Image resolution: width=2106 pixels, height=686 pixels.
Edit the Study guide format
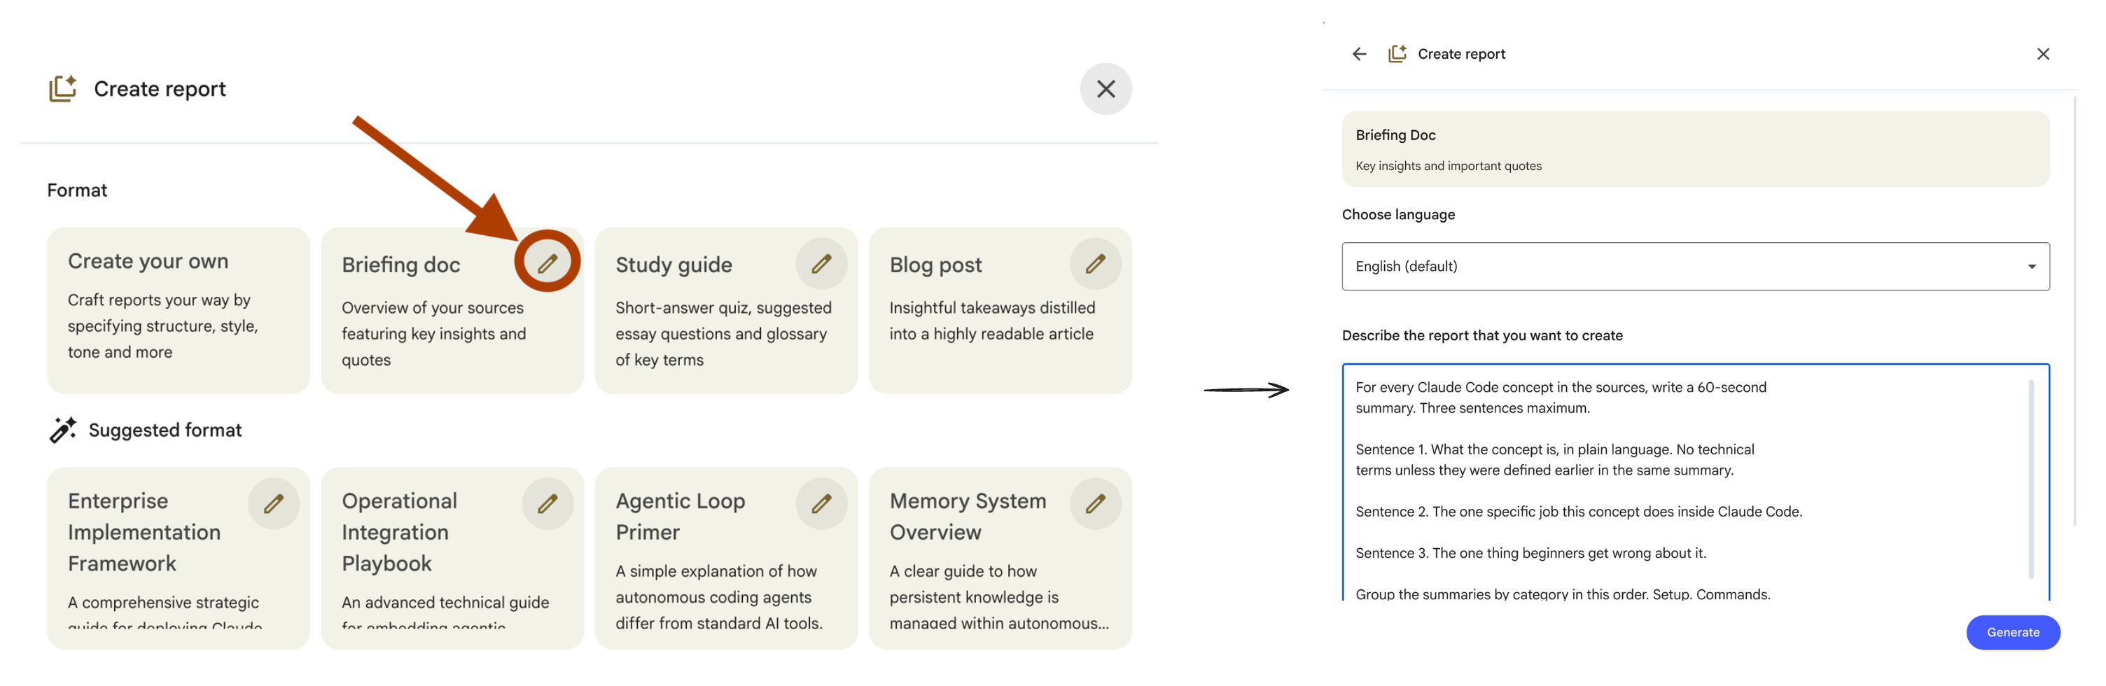821,263
